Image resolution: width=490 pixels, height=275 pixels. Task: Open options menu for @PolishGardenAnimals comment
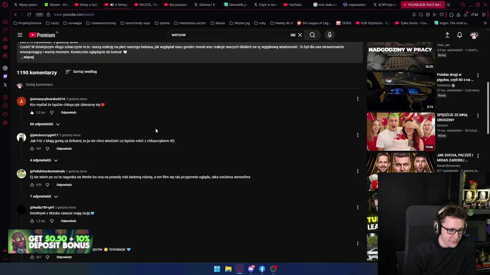pyautogui.click(x=358, y=171)
